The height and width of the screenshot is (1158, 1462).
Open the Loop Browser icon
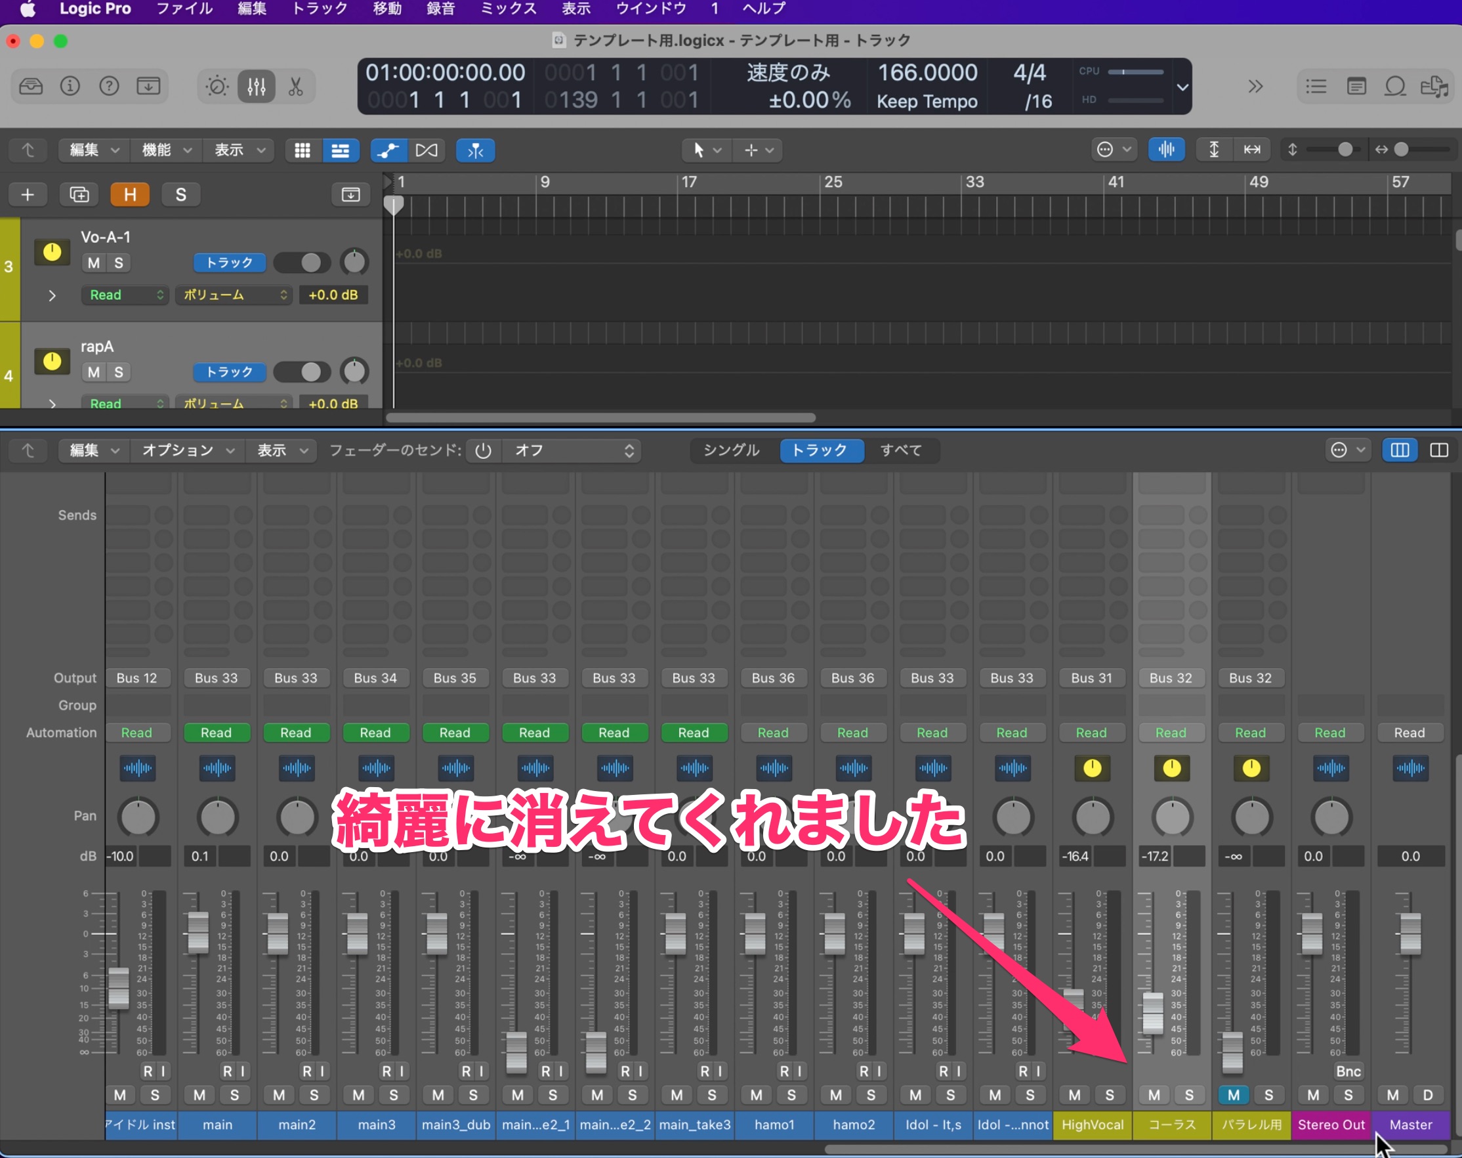click(x=1395, y=87)
